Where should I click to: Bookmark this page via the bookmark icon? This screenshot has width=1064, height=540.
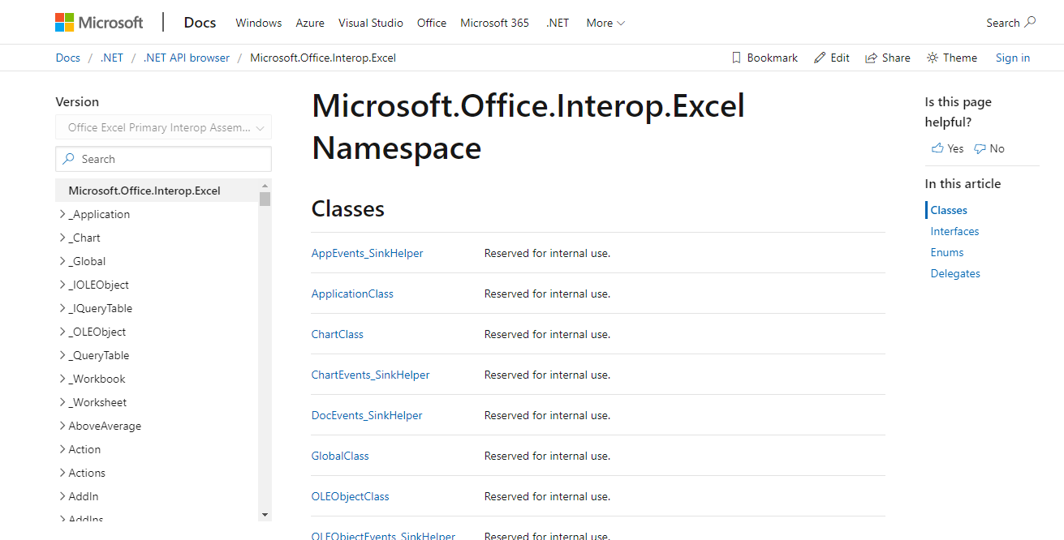(737, 58)
